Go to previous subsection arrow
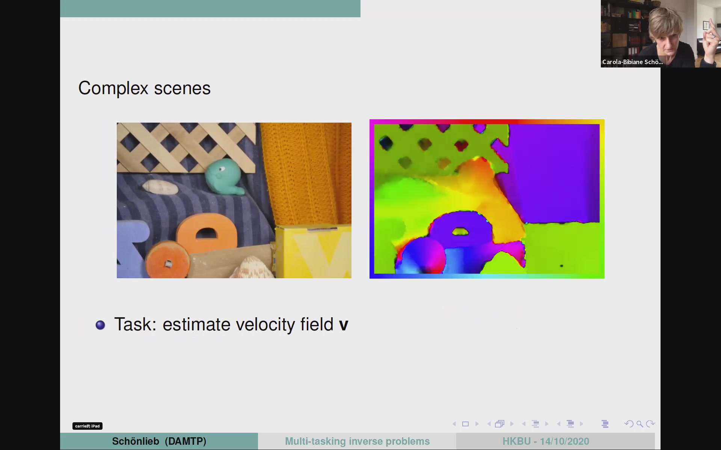 click(x=524, y=424)
